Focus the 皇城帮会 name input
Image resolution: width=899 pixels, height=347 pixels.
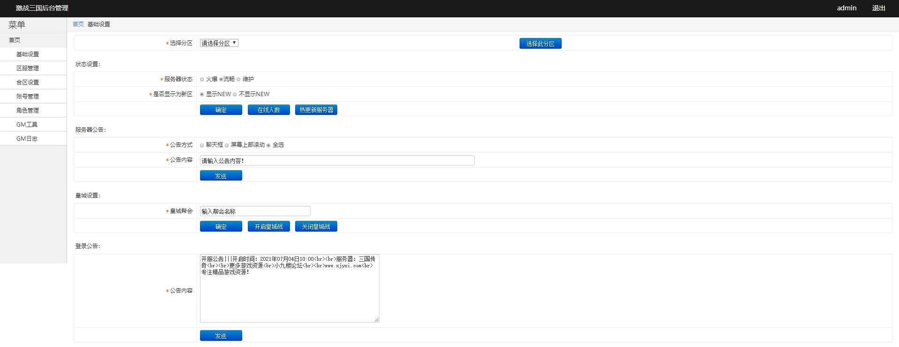tap(254, 211)
